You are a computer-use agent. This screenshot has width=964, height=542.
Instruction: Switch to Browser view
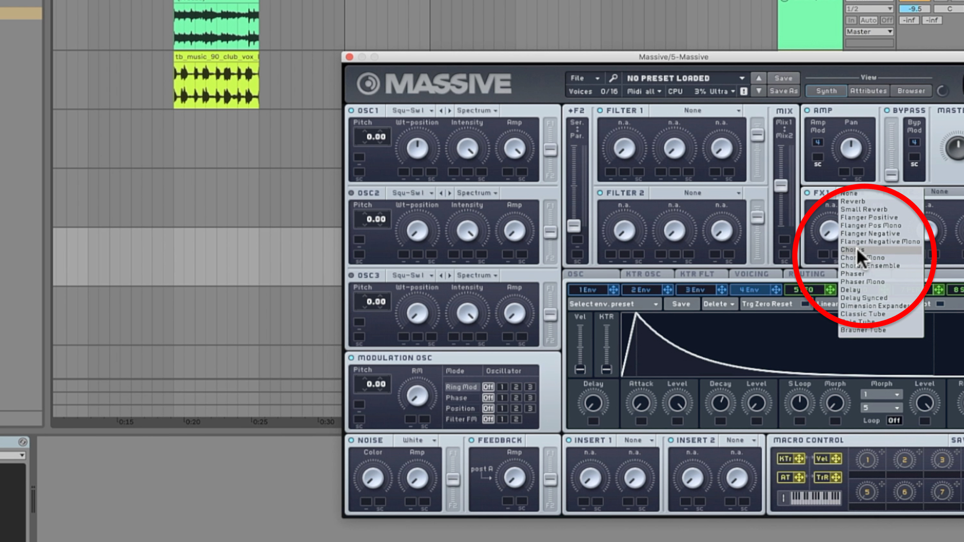tap(911, 91)
